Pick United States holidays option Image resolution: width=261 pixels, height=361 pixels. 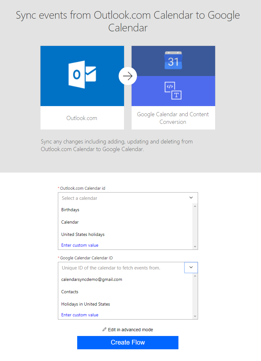coord(83,234)
